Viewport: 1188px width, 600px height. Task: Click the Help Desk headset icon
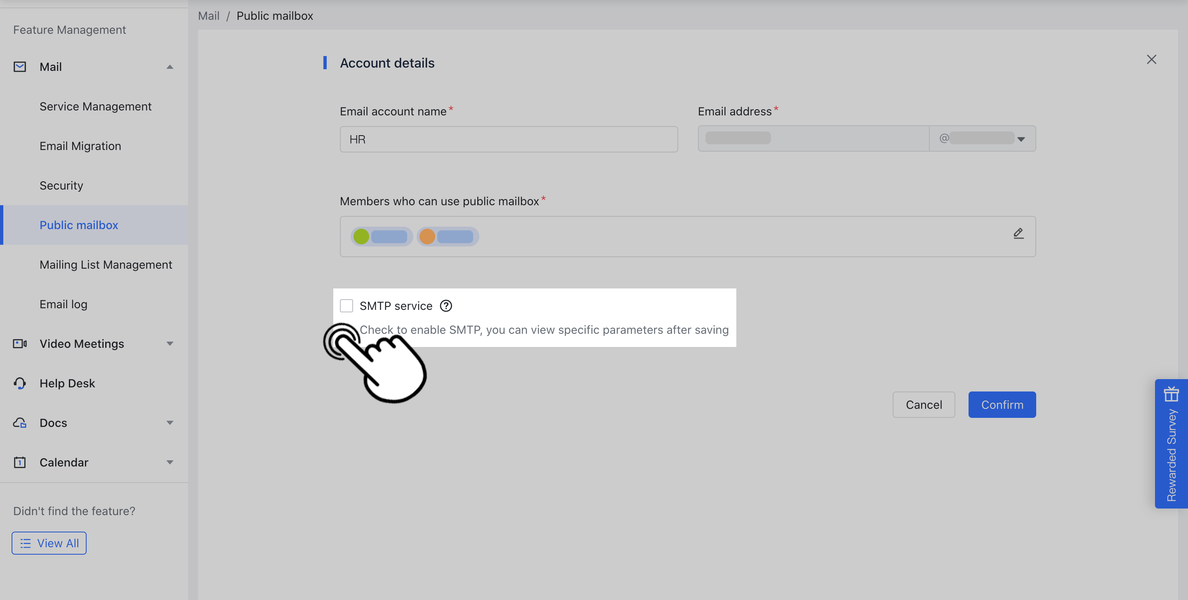19,383
